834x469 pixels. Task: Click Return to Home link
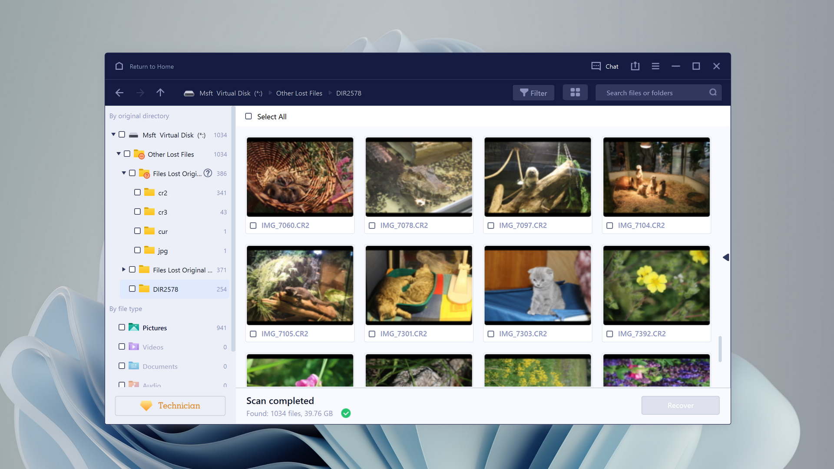tap(152, 66)
